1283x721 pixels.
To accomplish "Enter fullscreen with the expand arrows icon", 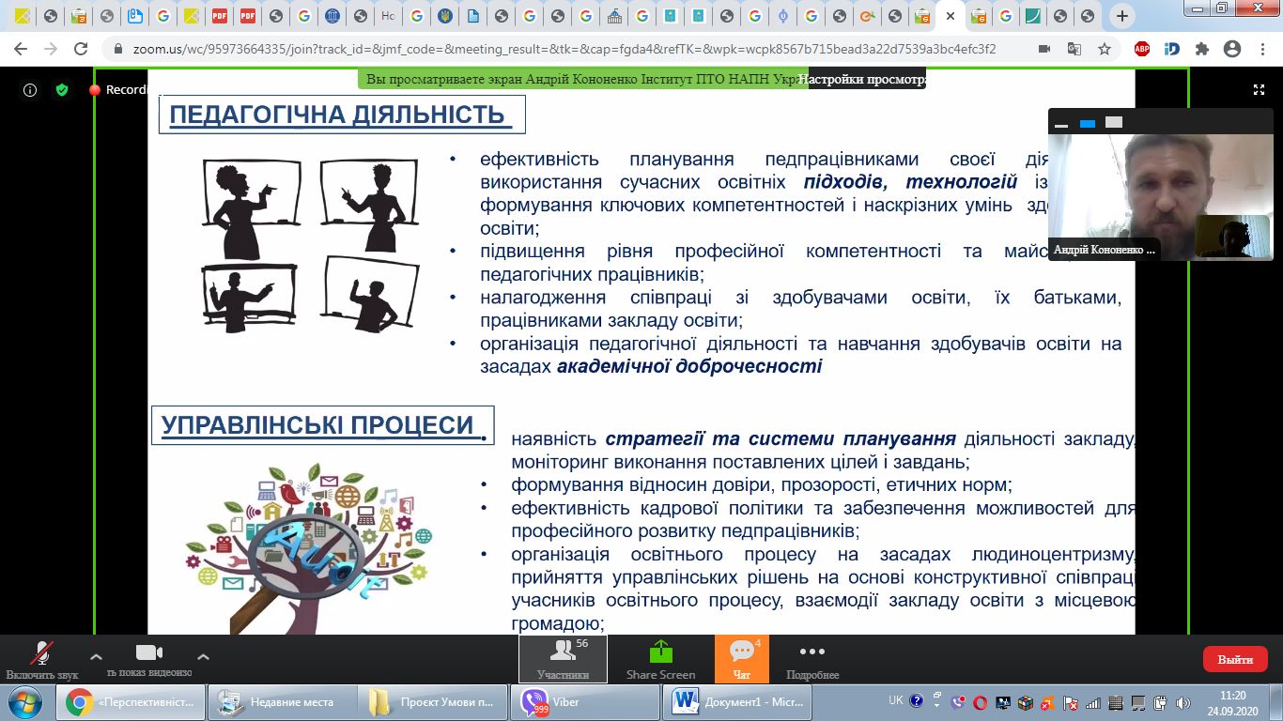I will [x=1259, y=90].
